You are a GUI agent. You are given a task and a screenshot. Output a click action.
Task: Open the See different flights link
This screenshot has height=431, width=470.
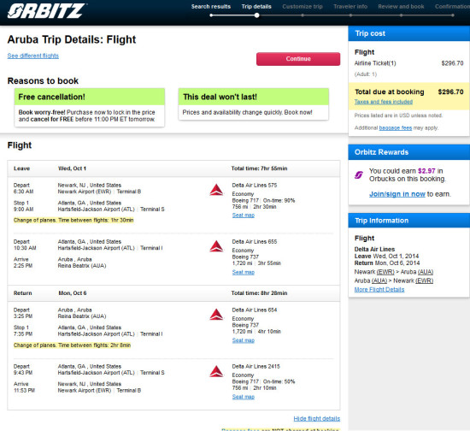point(33,56)
